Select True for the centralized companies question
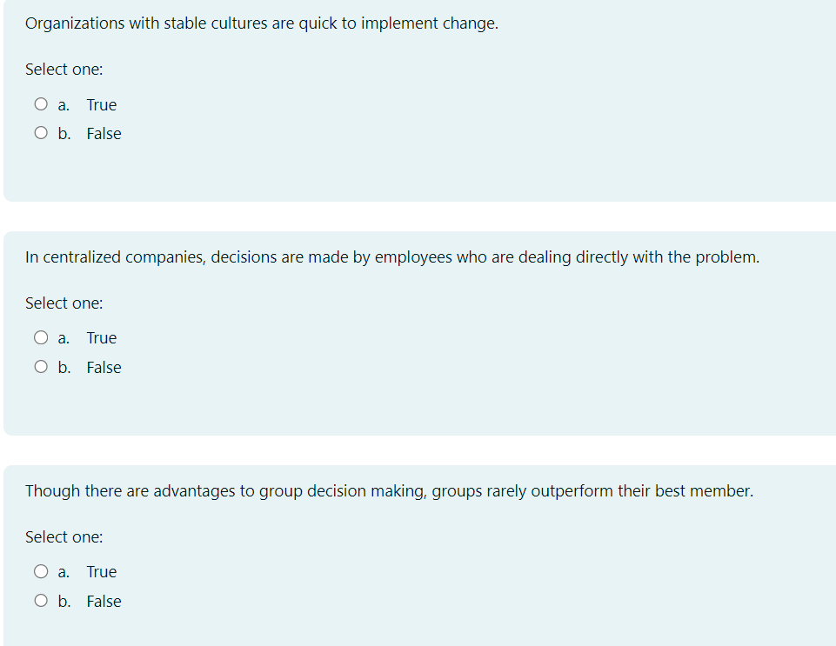The height and width of the screenshot is (646, 836). 41,336
